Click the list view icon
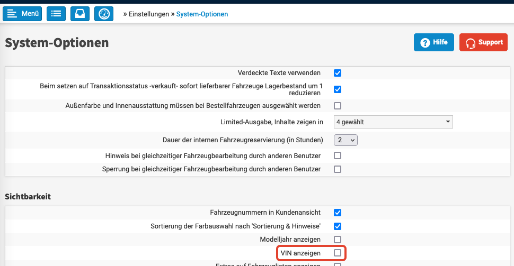Viewport: 514px width, 266px height. coord(56,14)
